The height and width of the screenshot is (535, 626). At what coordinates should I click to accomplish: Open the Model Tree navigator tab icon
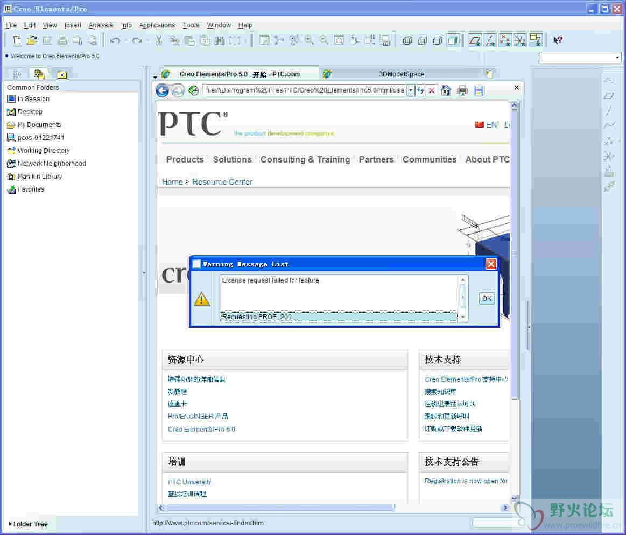coord(17,74)
